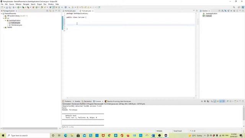Click the New Java Class toolbar icon

click(x=37, y=7)
